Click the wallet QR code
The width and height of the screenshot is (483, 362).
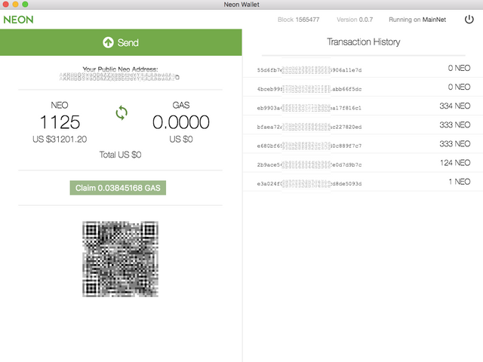[x=120, y=259]
